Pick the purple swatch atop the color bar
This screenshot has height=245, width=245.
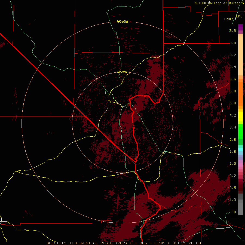coord(240,27)
